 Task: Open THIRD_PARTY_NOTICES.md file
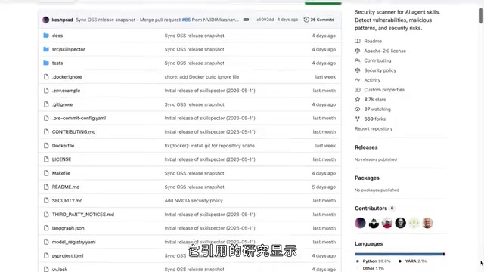click(x=83, y=215)
